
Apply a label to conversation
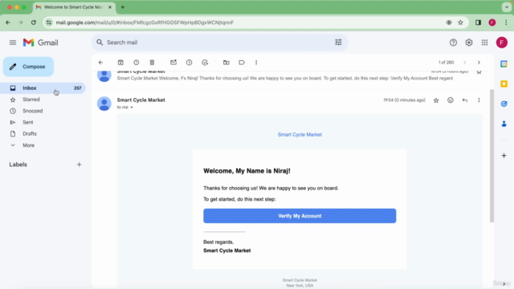(x=242, y=63)
